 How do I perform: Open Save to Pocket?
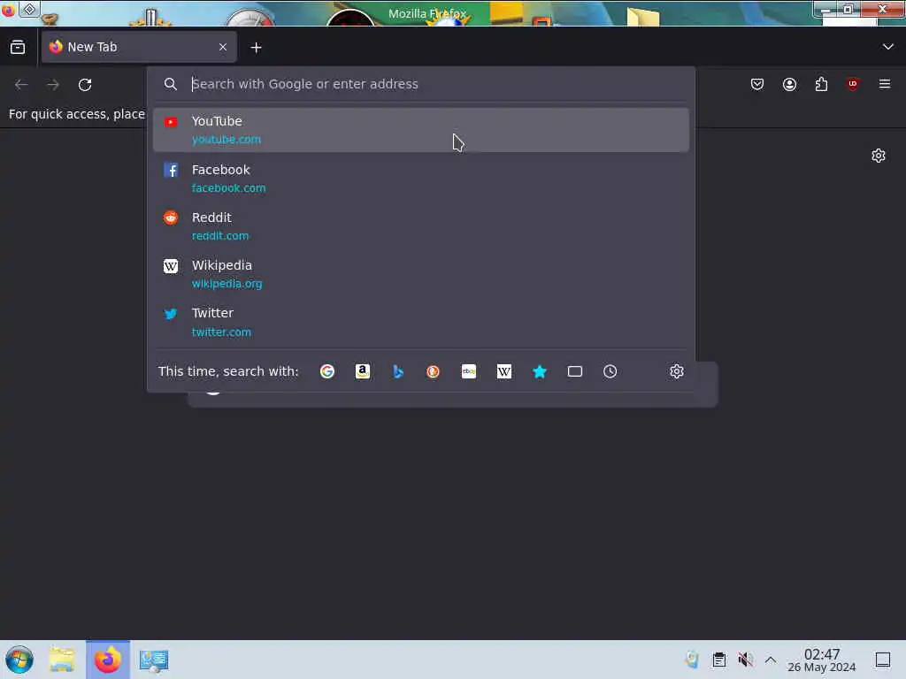pyautogui.click(x=757, y=84)
